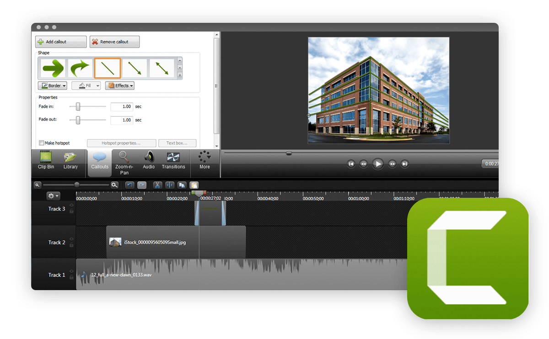Select the plain line callout shape
The width and height of the screenshot is (549, 339).
point(108,69)
